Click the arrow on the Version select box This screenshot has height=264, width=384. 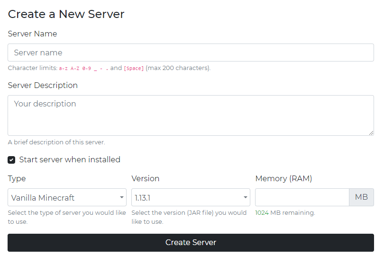(x=246, y=197)
